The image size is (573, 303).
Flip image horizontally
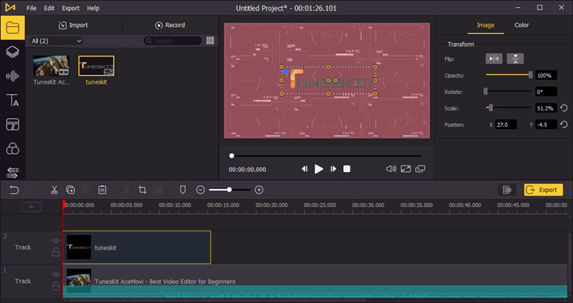click(493, 59)
